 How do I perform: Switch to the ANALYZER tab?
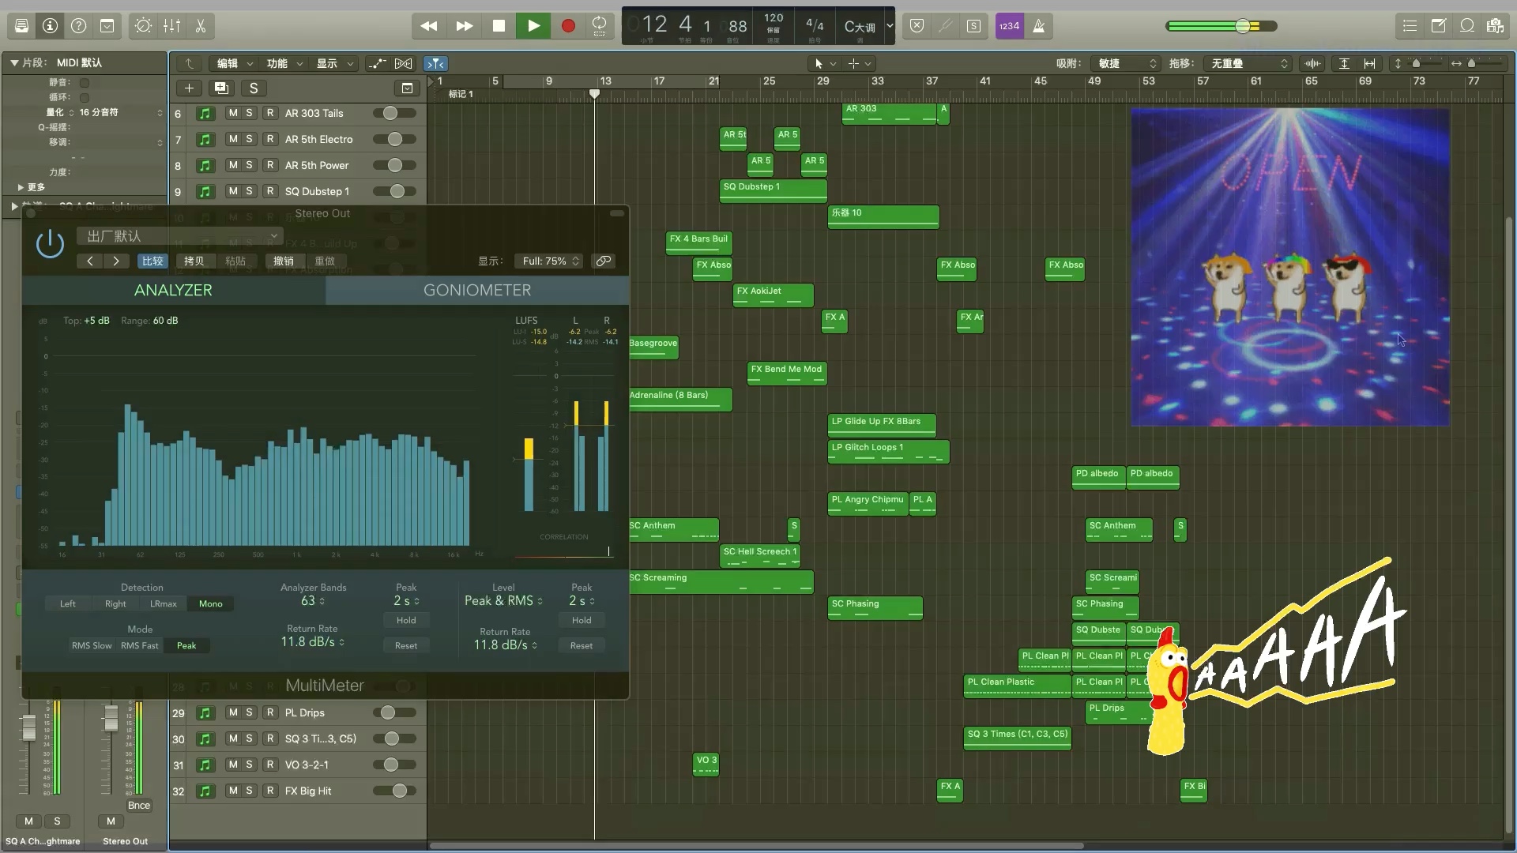173,290
